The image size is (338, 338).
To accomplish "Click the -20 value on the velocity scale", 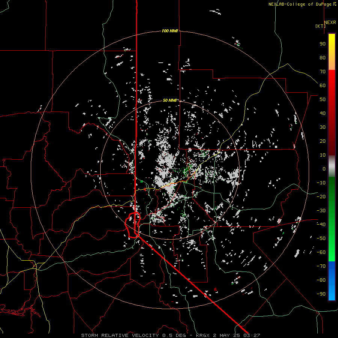I will [x=321, y=197].
